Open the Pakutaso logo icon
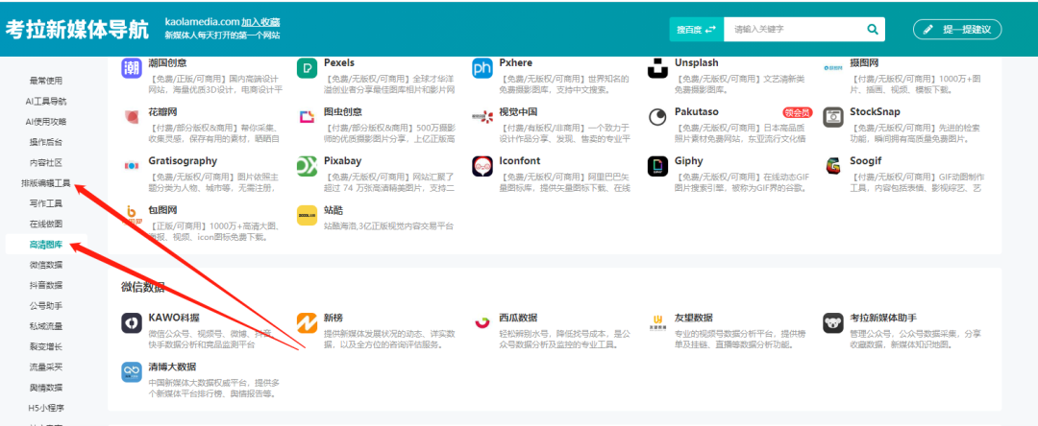Viewport: 1038px width, 426px height. coord(658,117)
